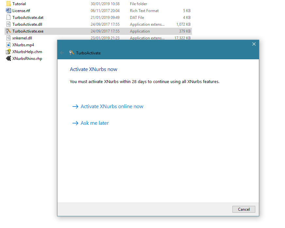This screenshot has height=228, width=285.
Task: Choose Ask me later
Action: [x=95, y=123]
